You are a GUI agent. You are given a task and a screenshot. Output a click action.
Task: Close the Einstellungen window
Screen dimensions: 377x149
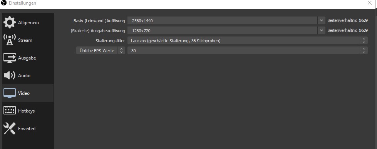click(370, 3)
